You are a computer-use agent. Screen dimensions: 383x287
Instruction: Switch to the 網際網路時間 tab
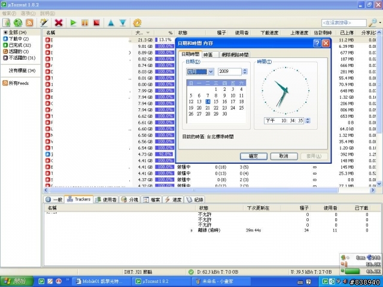click(x=235, y=54)
